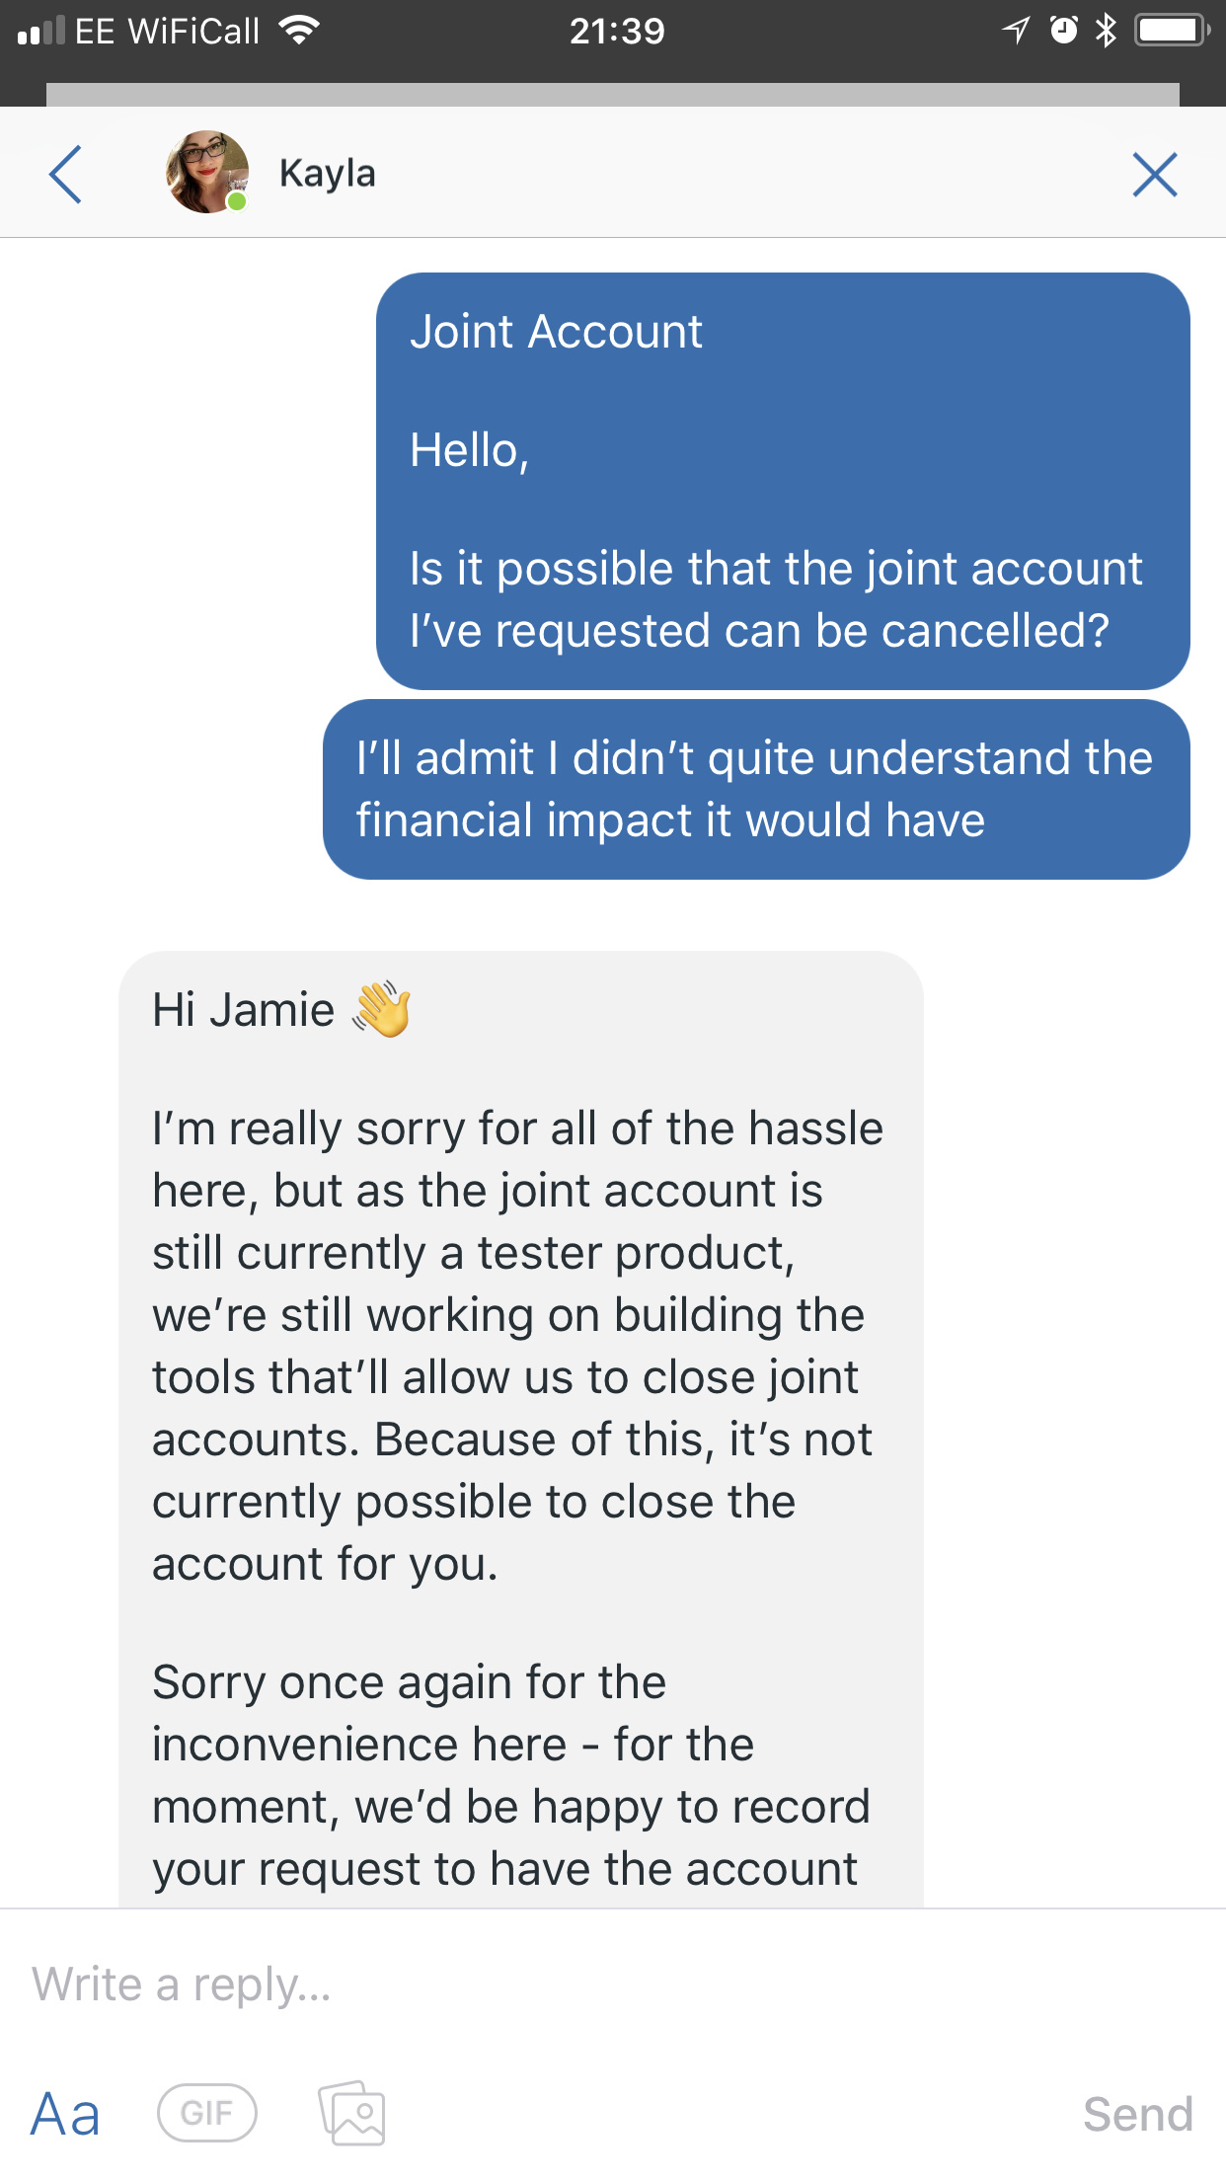Tap the 'financial impact' message bubble

point(755,789)
